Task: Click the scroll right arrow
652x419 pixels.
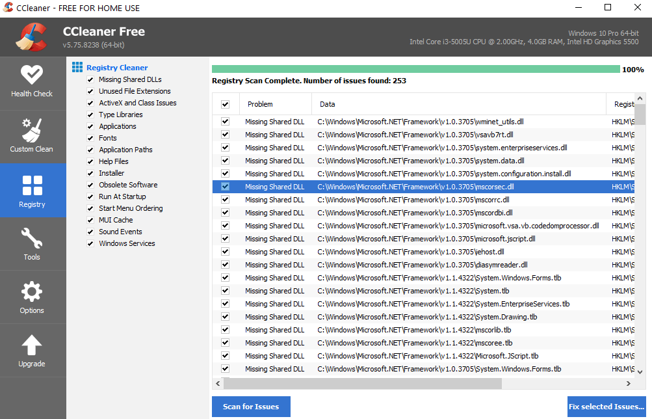Action: pyautogui.click(x=629, y=383)
